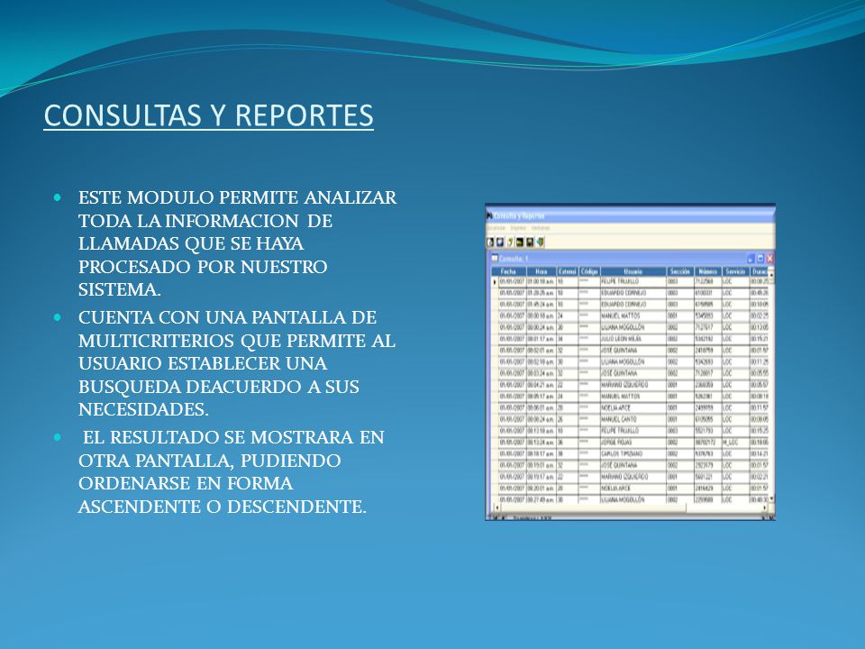Close the Consulta: 1 window
The height and width of the screenshot is (649, 865).
pos(770,259)
